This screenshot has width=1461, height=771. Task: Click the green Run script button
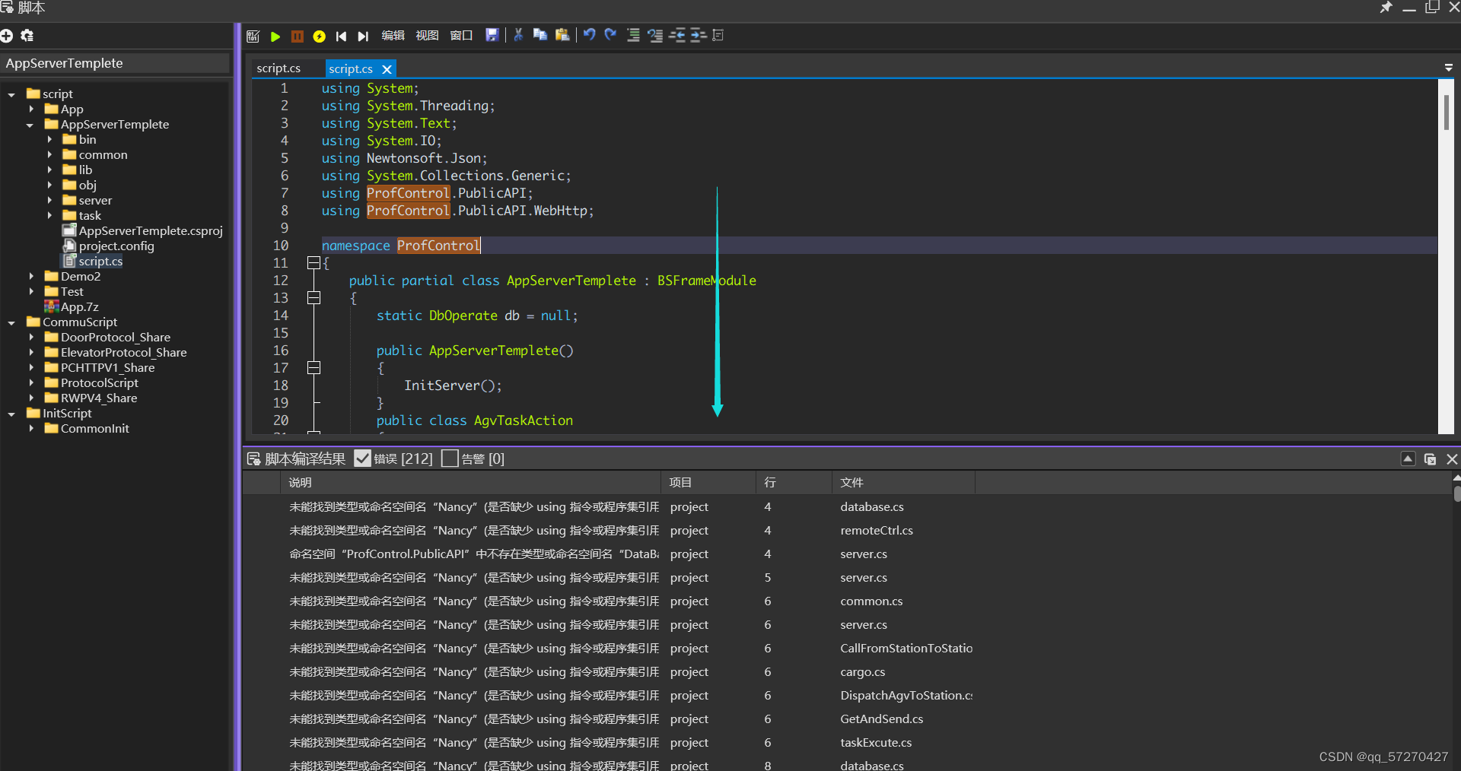pyautogui.click(x=275, y=36)
